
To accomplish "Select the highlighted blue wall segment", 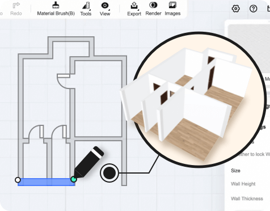I will pyautogui.click(x=47, y=182).
